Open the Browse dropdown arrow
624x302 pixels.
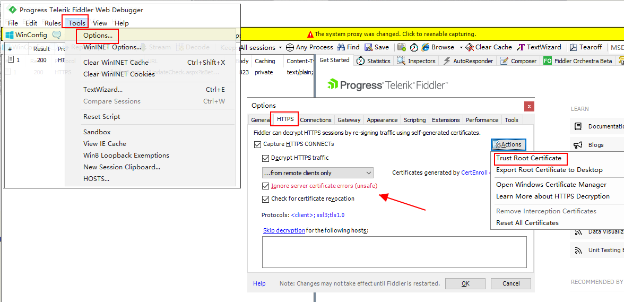click(461, 48)
